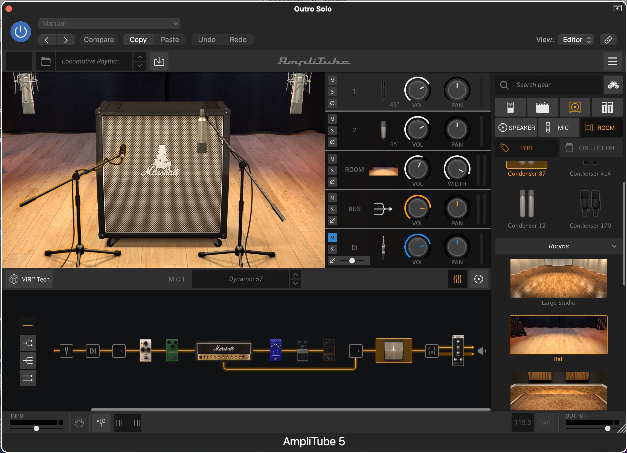Viewport: 627px width, 453px height.
Task: Toggle plugin power bypass button
Action: tap(21, 32)
